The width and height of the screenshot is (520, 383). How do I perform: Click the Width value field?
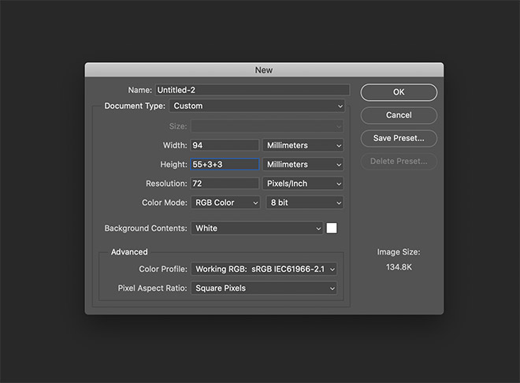pos(225,145)
